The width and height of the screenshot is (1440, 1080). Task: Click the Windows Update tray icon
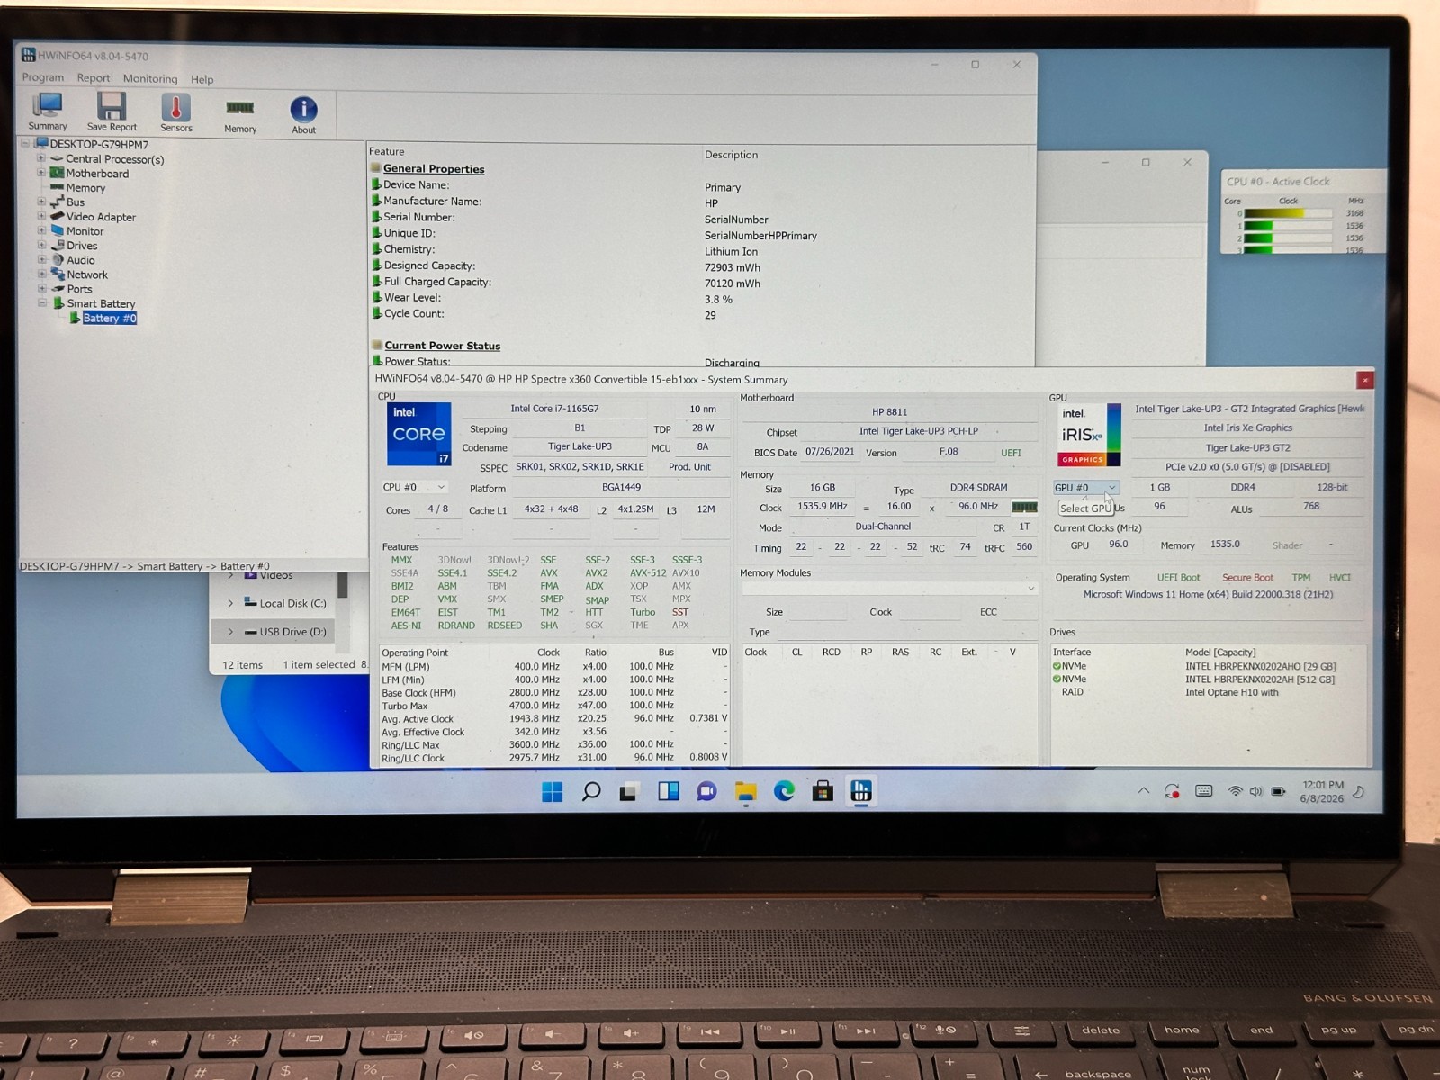tap(1172, 791)
